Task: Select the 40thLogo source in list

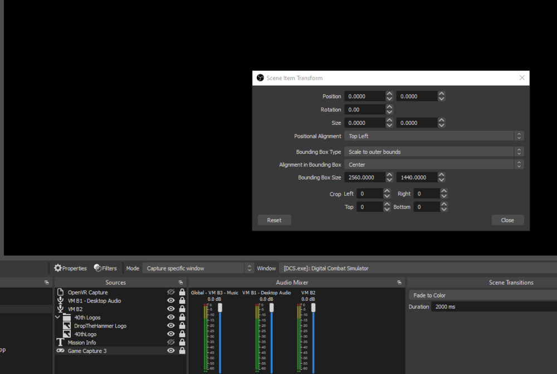Action: tap(85, 334)
